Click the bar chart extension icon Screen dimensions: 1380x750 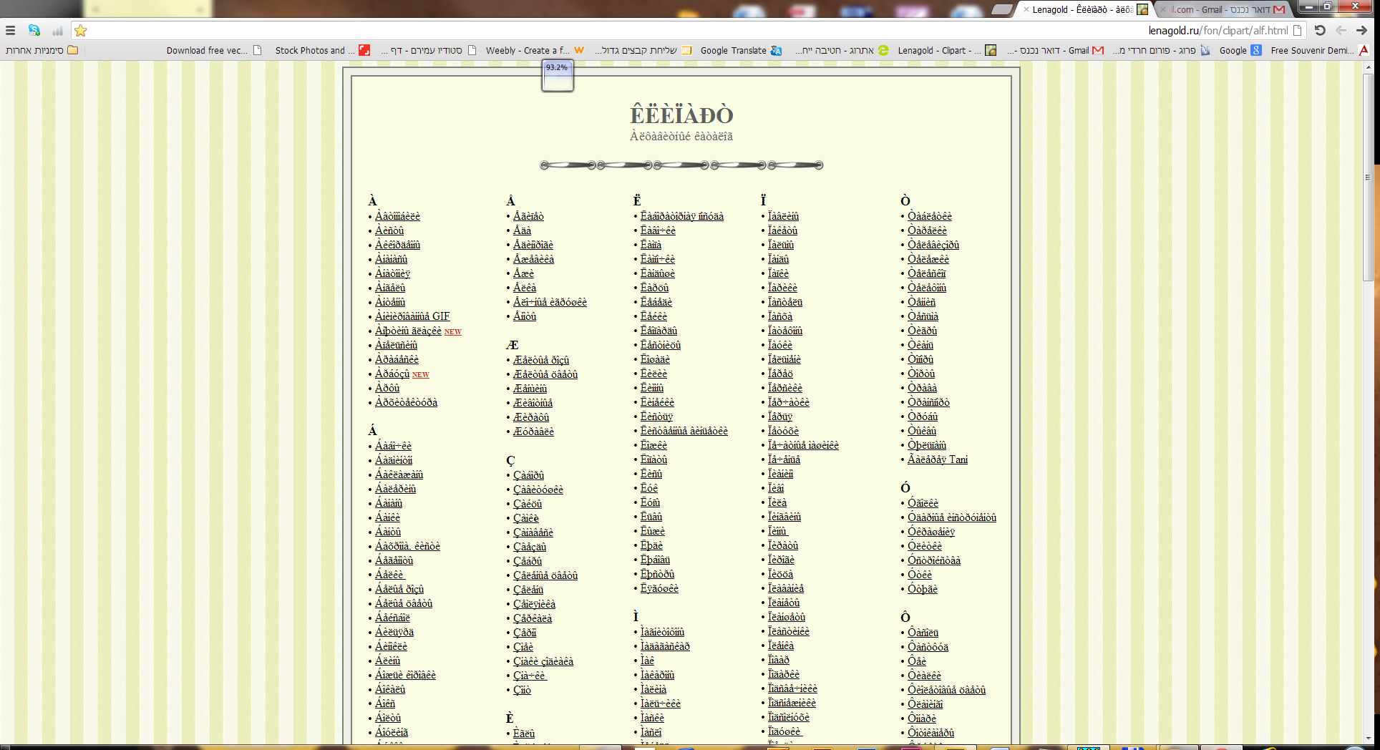57,31
